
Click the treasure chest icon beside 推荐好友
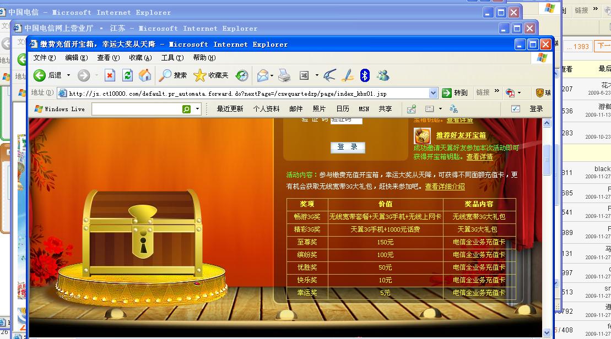click(x=422, y=136)
